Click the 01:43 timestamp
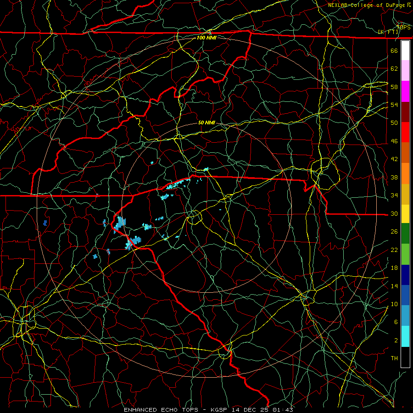This screenshot has height=413, width=413. [283, 410]
